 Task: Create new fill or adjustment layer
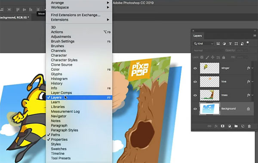pyautogui.click(x=229, y=126)
